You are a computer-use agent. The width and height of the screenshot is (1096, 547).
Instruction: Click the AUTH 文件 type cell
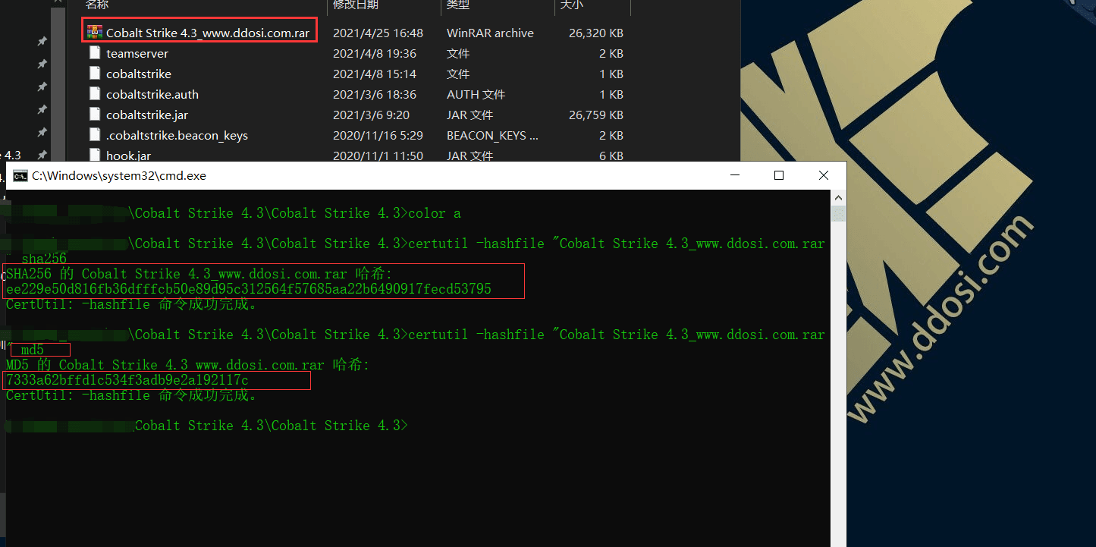pos(476,94)
